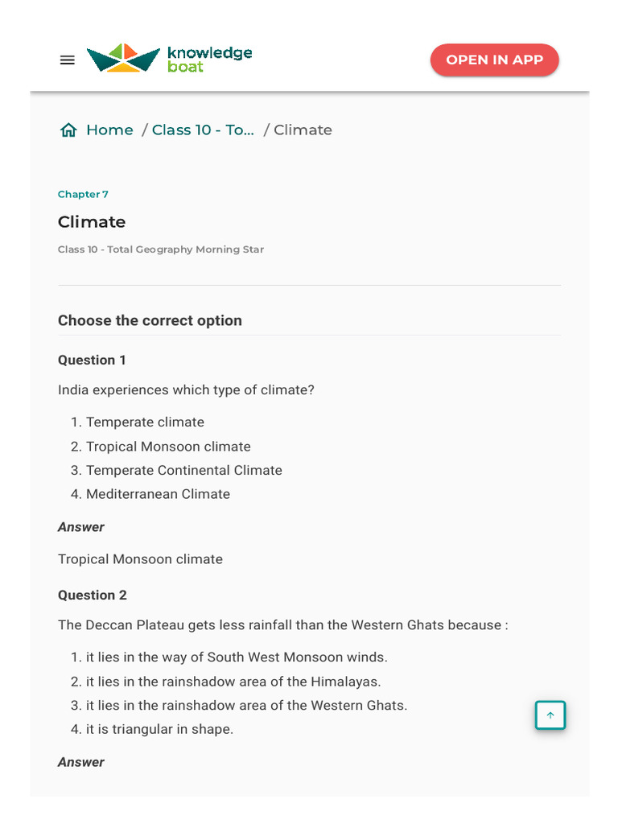Select option Temperate climate
This screenshot has height=824, width=618.
(x=145, y=422)
